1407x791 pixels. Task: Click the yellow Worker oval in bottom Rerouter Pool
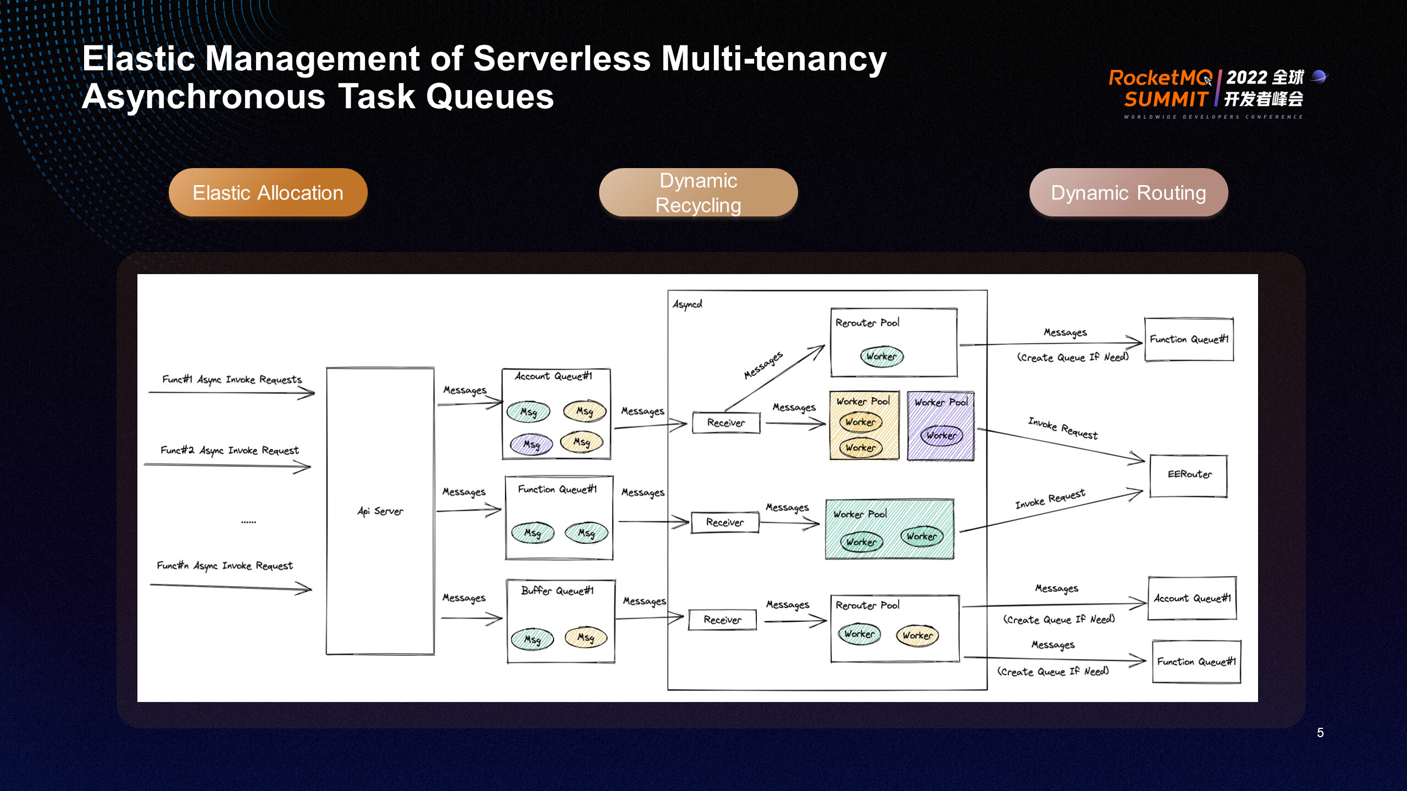(917, 636)
